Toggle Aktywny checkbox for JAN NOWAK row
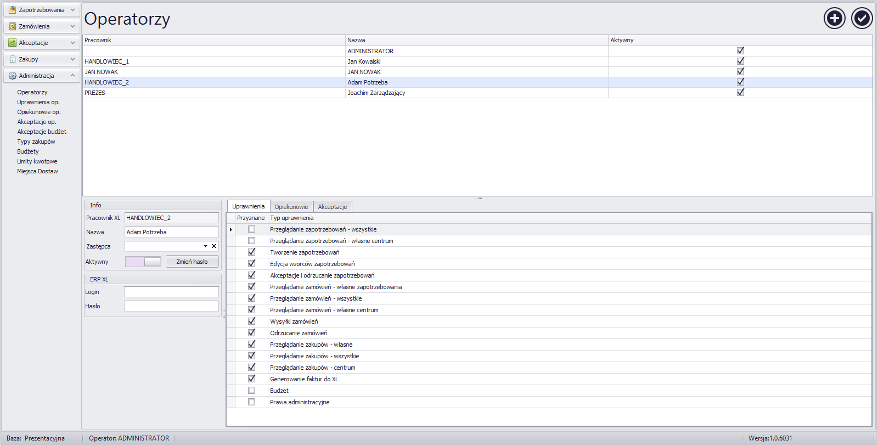This screenshot has height=446, width=878. click(740, 71)
